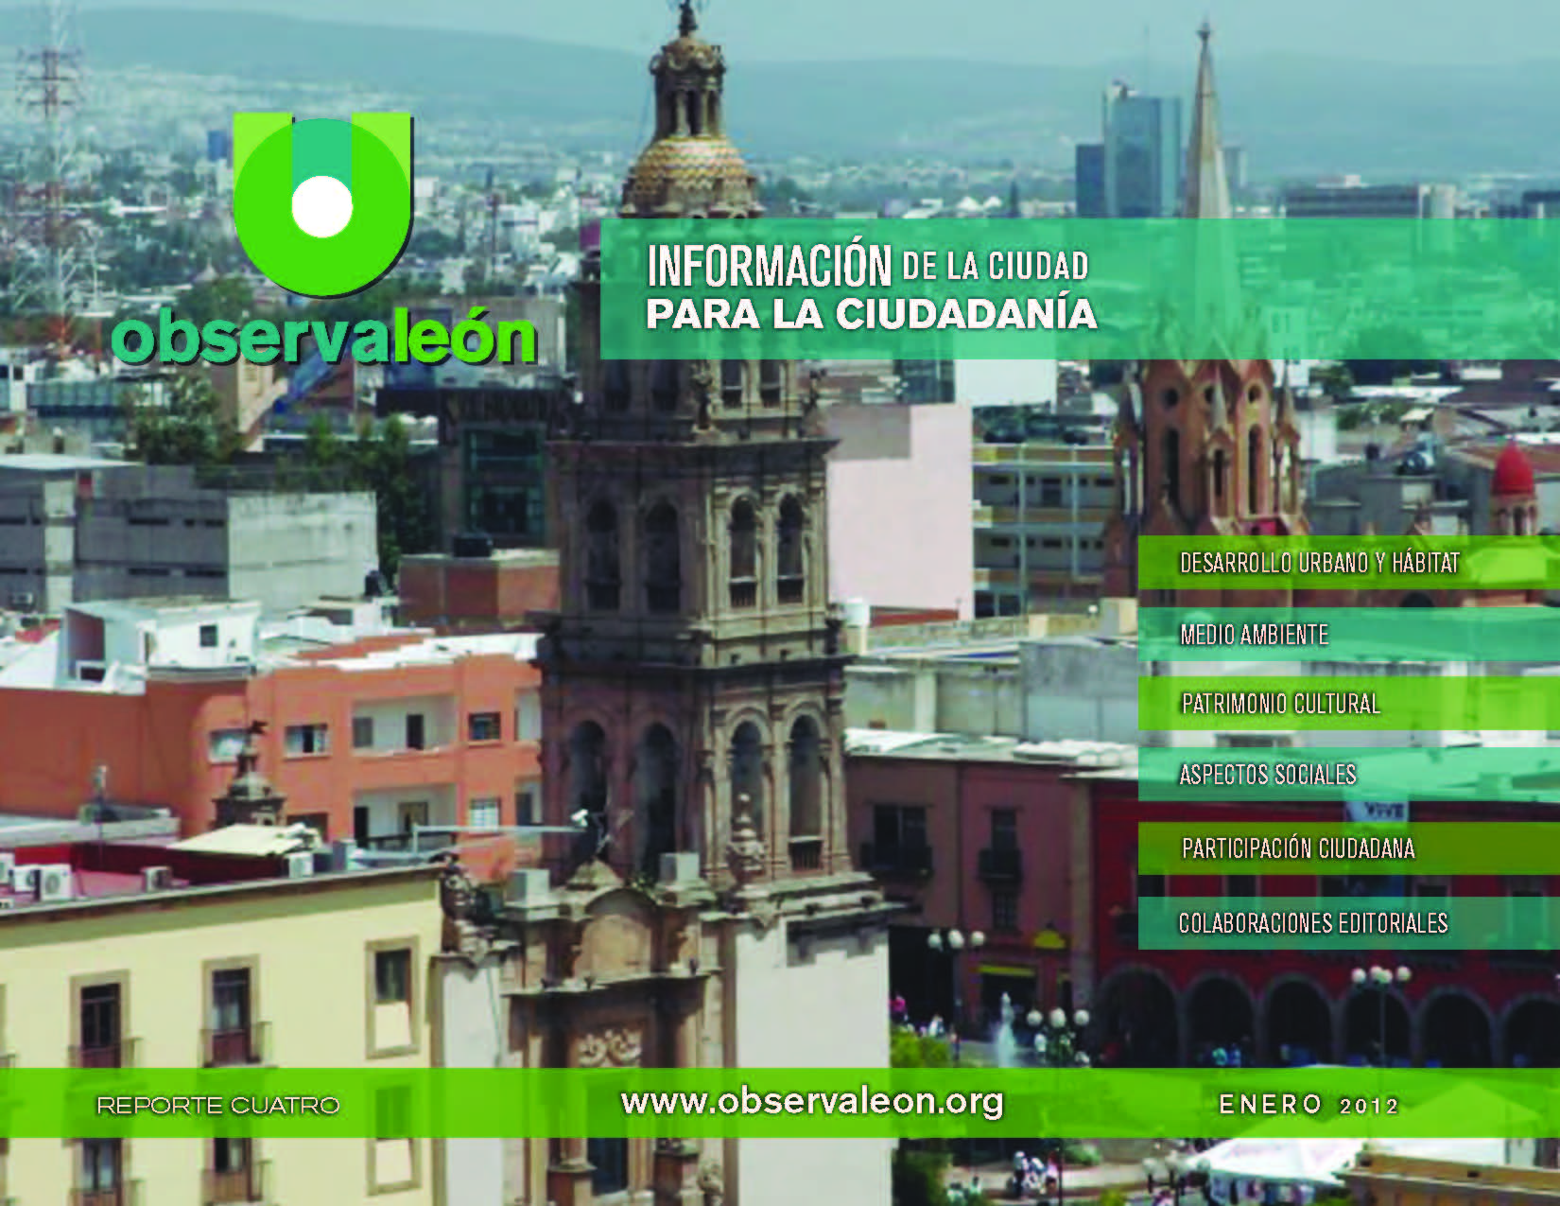The height and width of the screenshot is (1206, 1560).
Task: Click the small red dome at right
Action: click(x=1512, y=470)
